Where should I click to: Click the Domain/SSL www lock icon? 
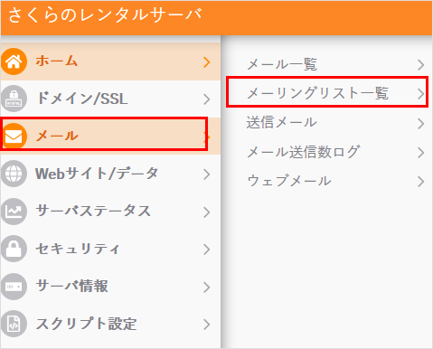coord(14,99)
